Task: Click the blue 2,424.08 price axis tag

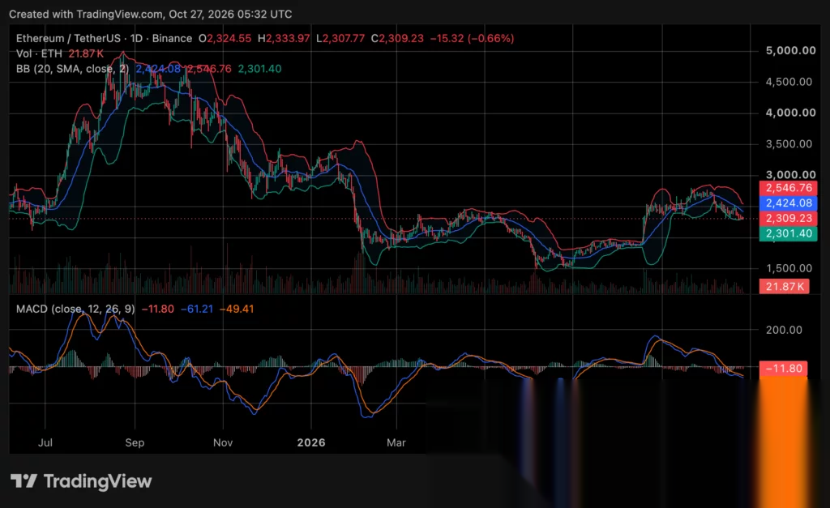Action: 788,203
